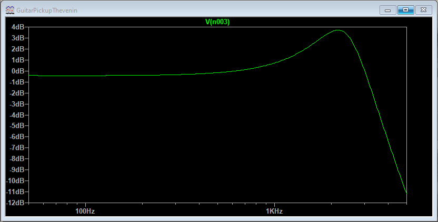Close the GuitarPickupThevenin plot window
Screen dimensions: 438x222
[x=423, y=10]
